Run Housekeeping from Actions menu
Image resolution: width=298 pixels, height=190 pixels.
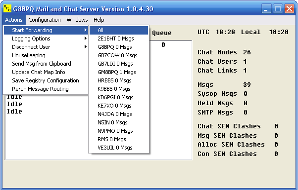click(46, 55)
